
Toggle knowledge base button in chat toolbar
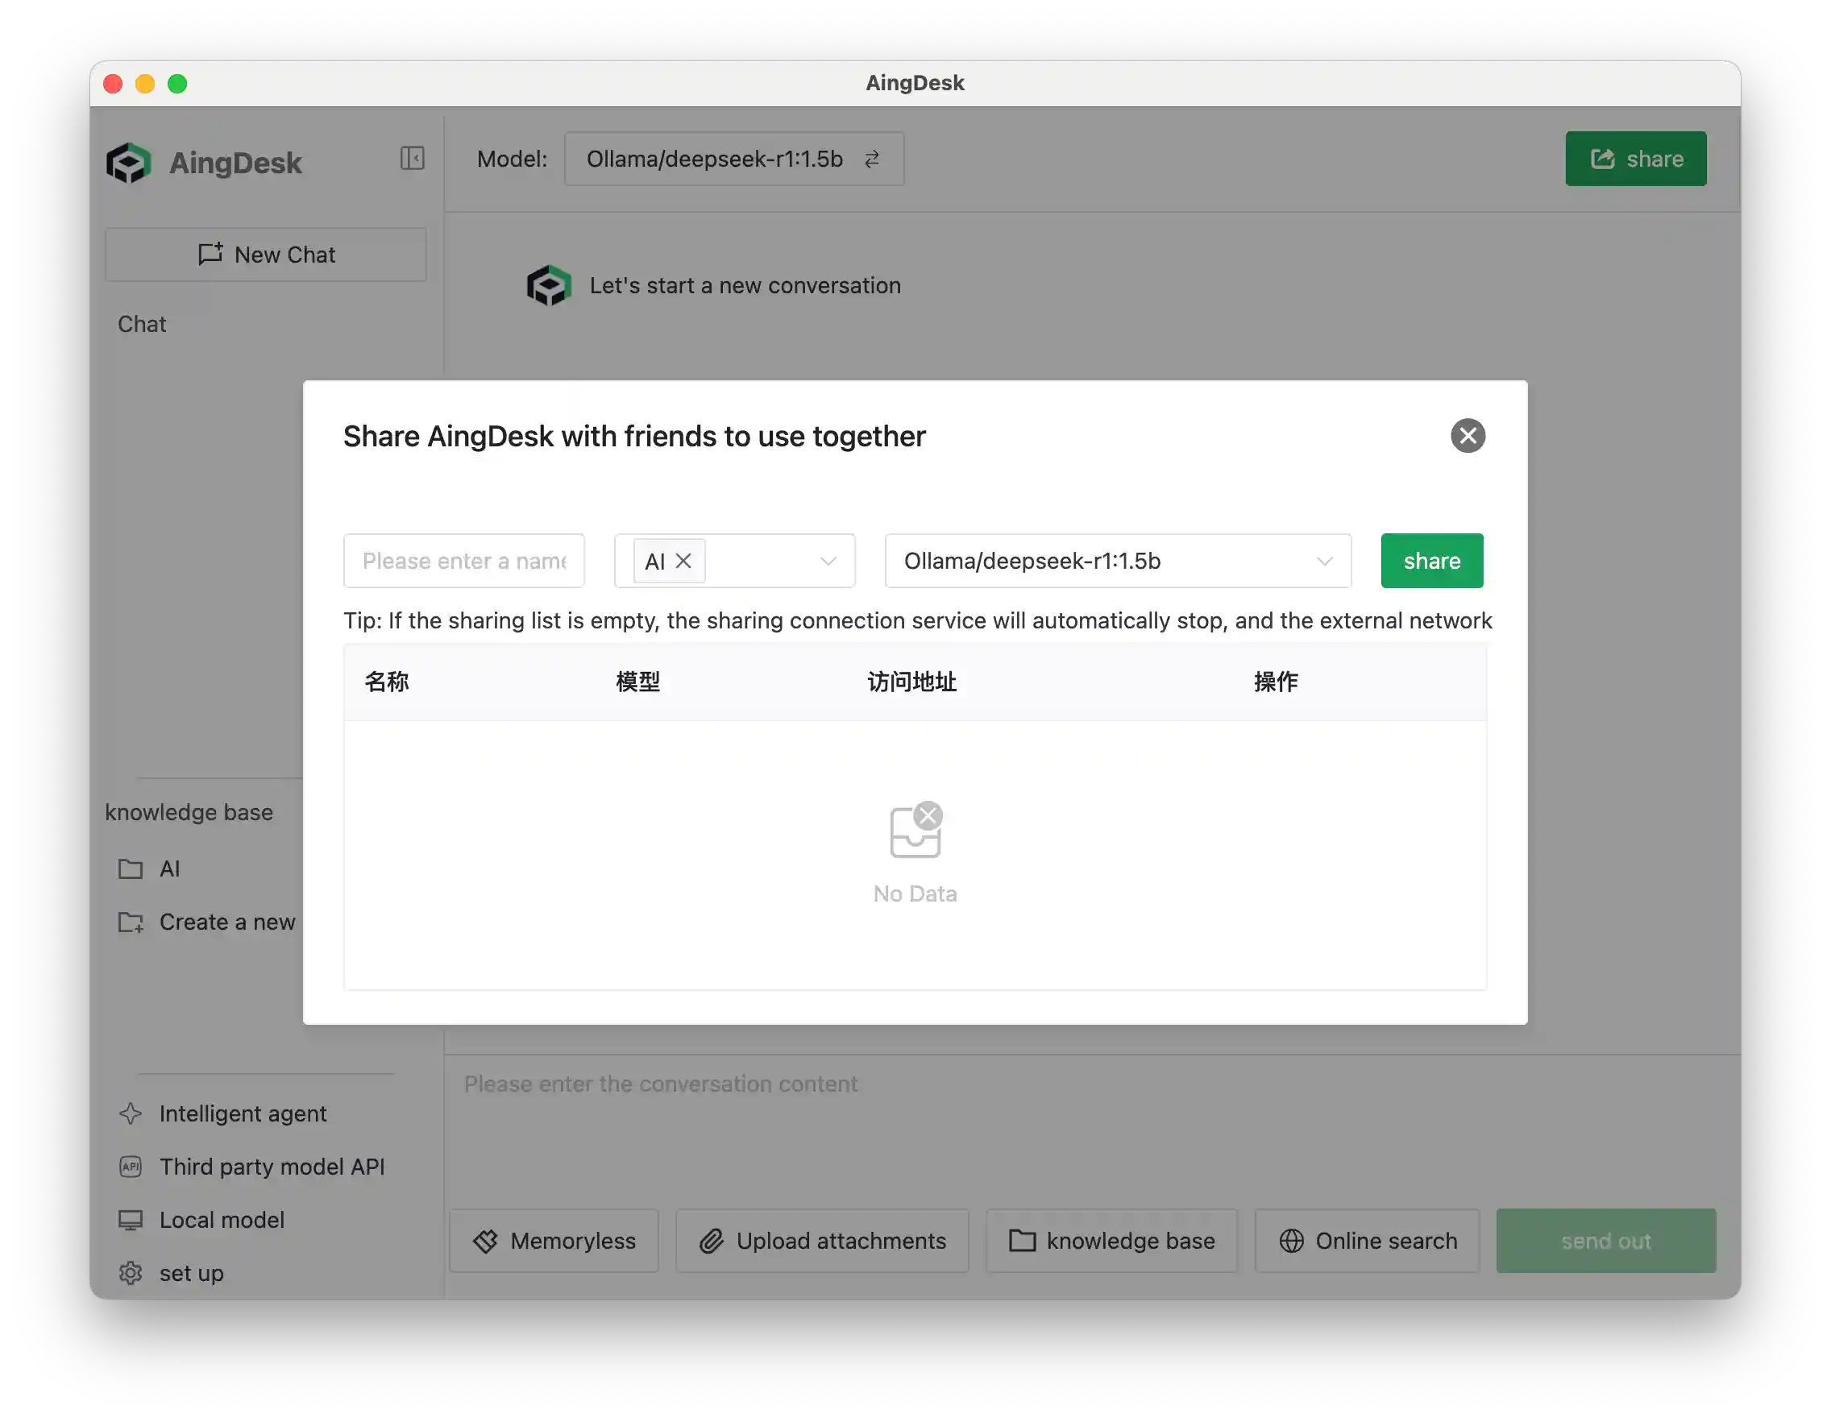1111,1242
